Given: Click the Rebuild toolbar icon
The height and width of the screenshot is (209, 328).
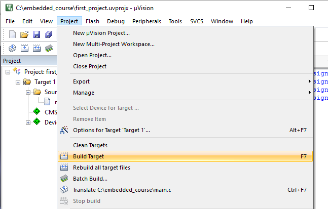Looking at the screenshot, I should (37, 48).
